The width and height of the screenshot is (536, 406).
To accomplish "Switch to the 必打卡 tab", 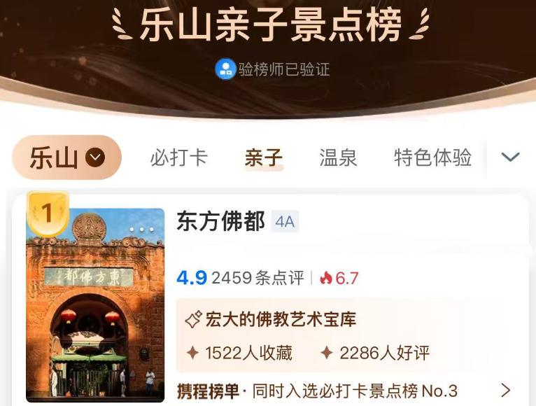I will coord(178,157).
